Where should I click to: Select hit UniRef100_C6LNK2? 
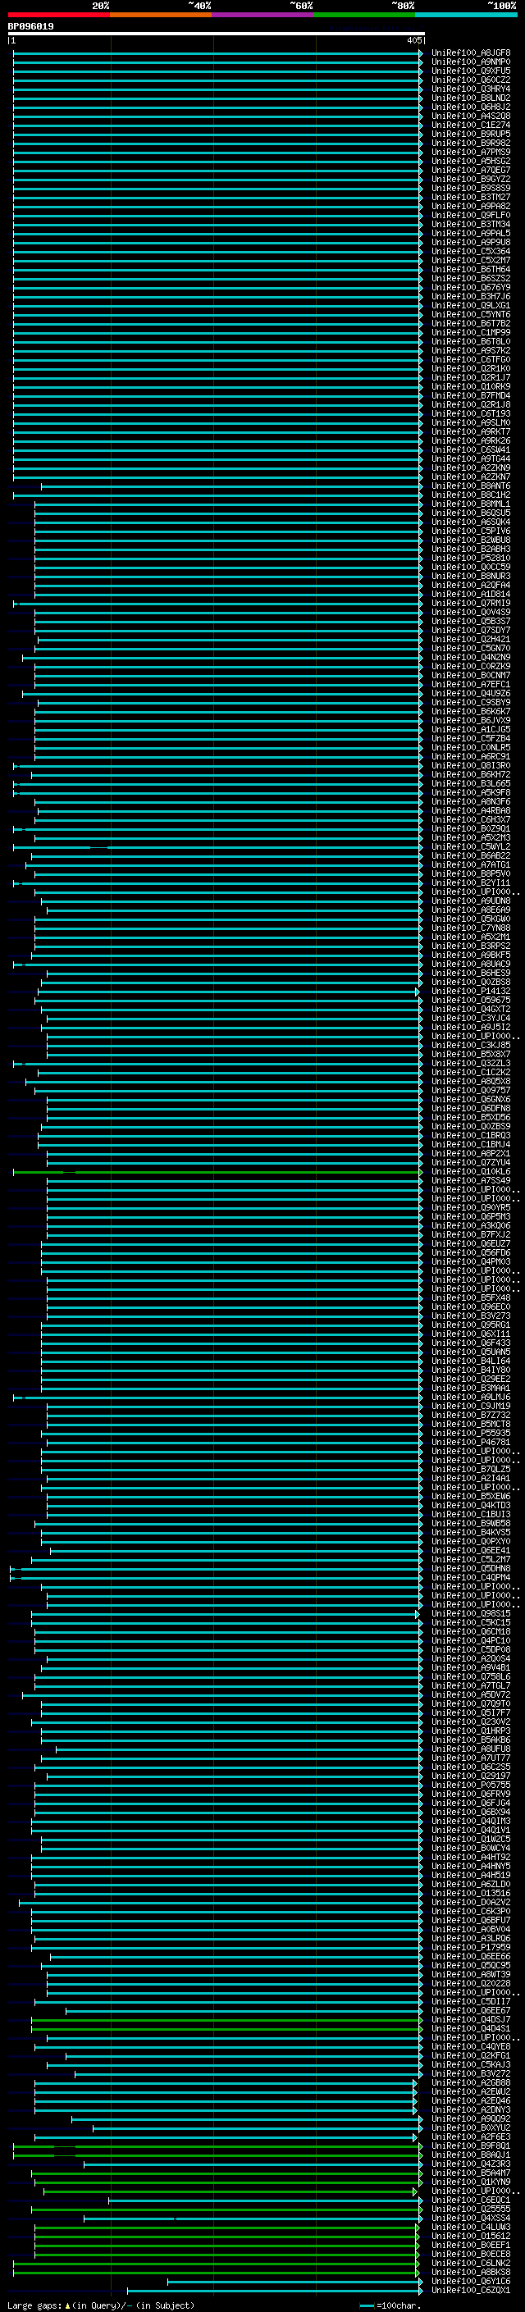click(471, 2263)
